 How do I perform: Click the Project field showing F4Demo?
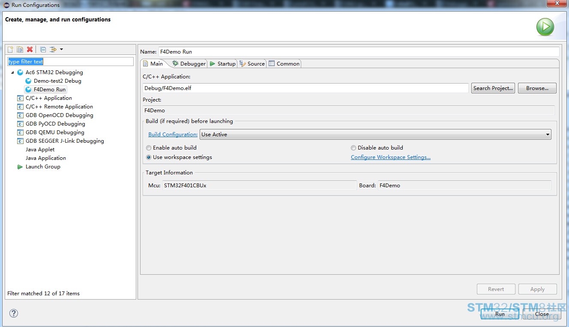click(x=349, y=111)
